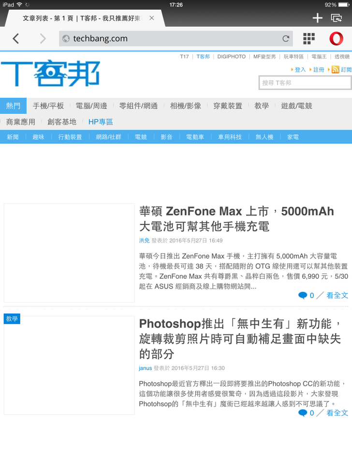Click the RSS feed icon next to 訂閱

[x=335, y=70]
